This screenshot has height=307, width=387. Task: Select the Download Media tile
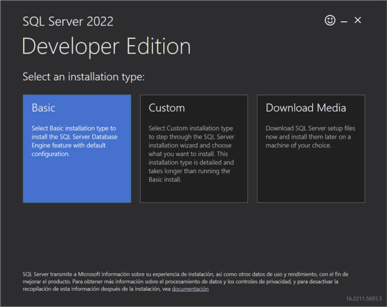click(311, 149)
